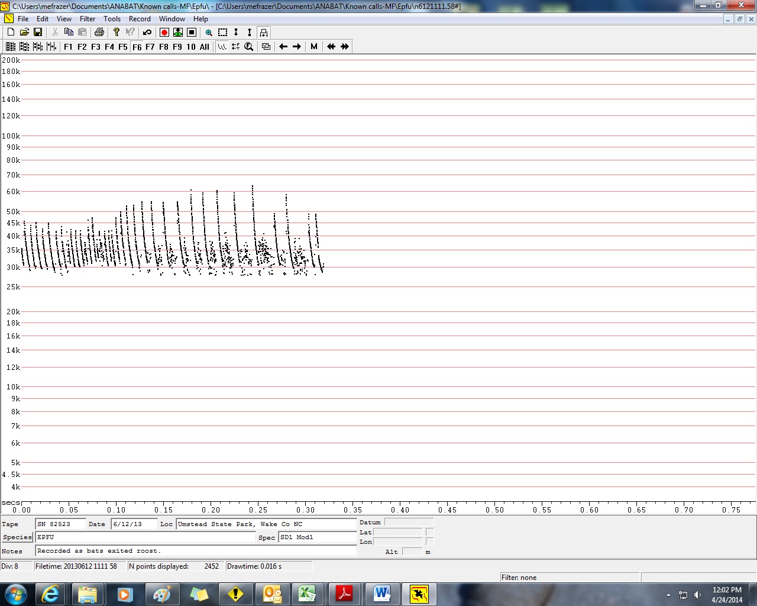This screenshot has width=757, height=606.
Task: Print the current display with the printer icon
Action: (99, 32)
